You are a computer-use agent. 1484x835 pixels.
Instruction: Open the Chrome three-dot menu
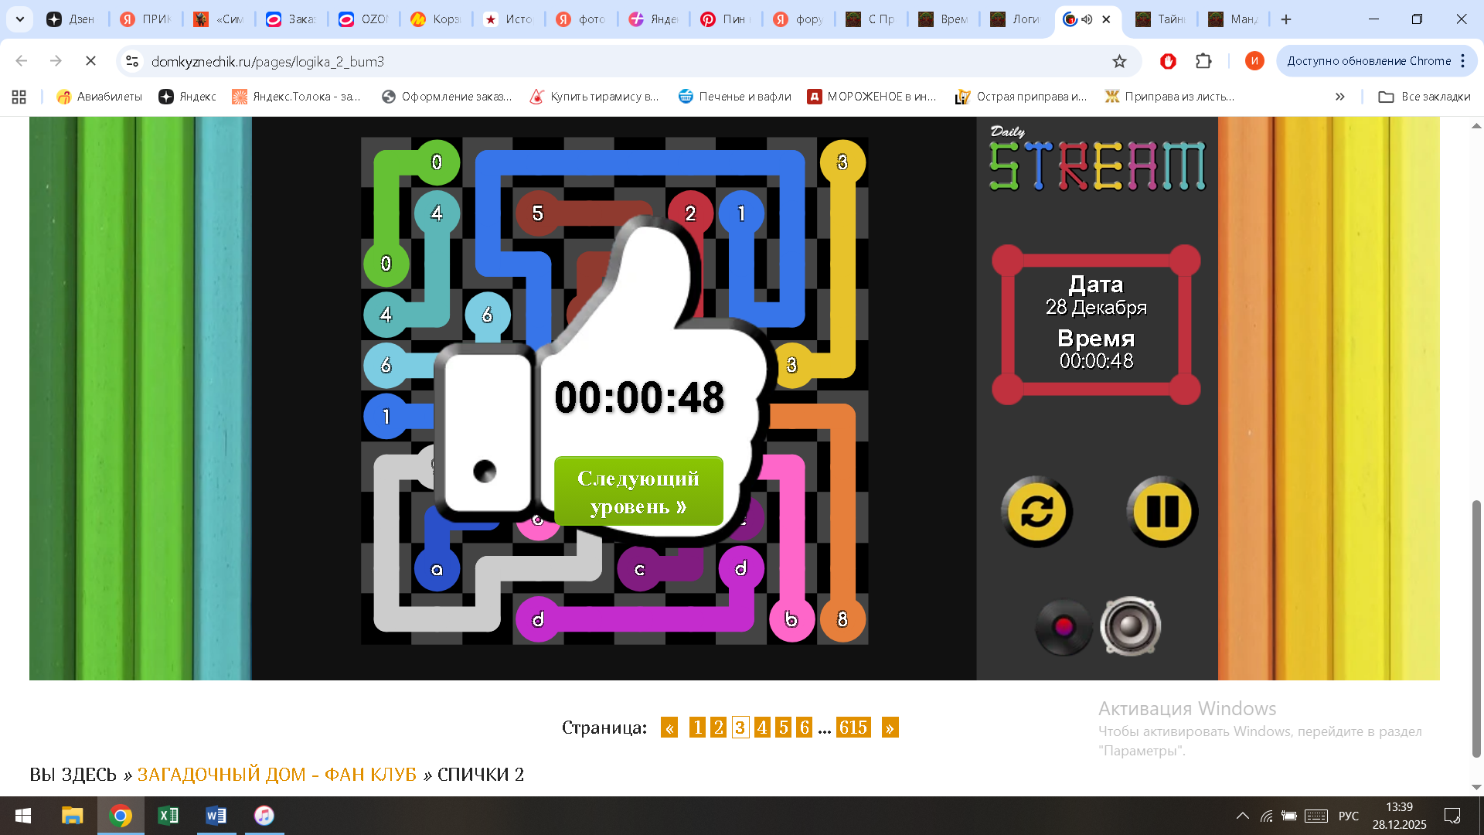point(1463,61)
